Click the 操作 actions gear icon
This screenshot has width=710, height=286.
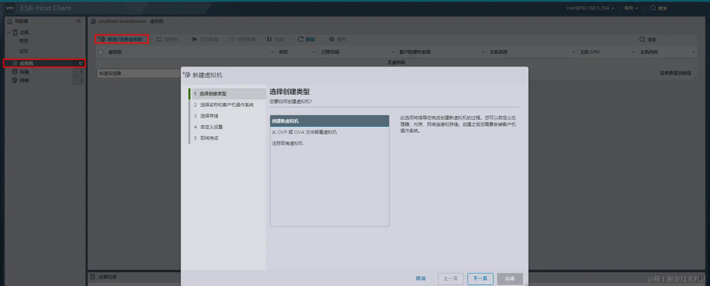pyautogui.click(x=332, y=39)
